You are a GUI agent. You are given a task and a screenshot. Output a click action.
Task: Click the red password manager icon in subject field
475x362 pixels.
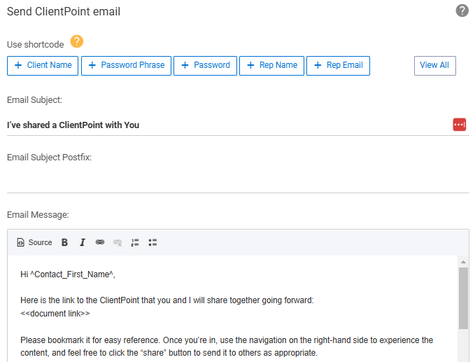(459, 125)
